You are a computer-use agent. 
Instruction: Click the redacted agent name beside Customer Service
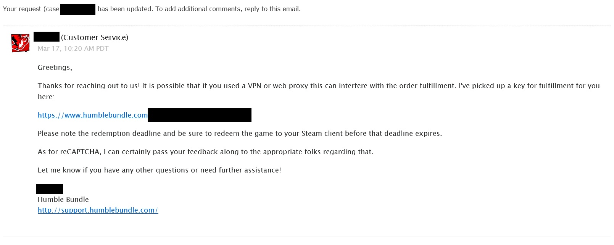tap(47, 37)
